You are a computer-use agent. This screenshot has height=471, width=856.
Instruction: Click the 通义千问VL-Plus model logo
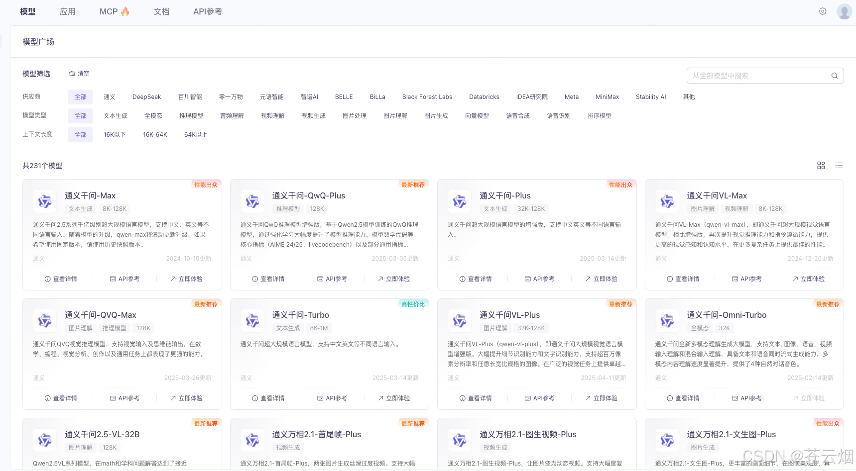[460, 321]
